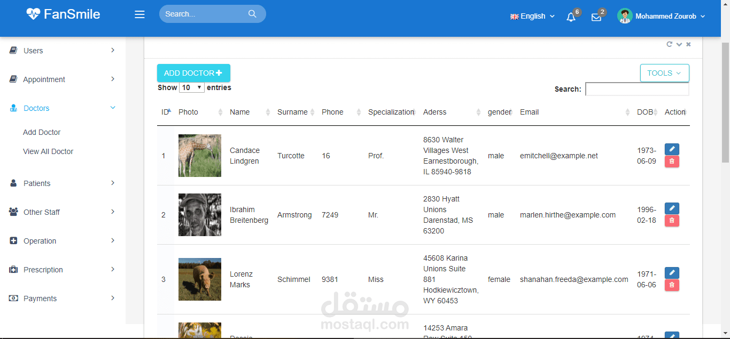The image size is (730, 339).
Task: Expand the Other Staff sidebar chevron
Action: (113, 212)
